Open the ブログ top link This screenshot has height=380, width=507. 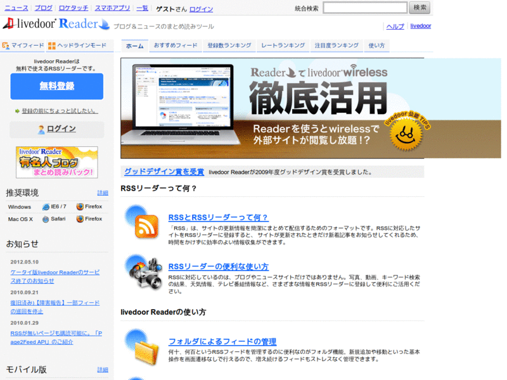(x=44, y=8)
